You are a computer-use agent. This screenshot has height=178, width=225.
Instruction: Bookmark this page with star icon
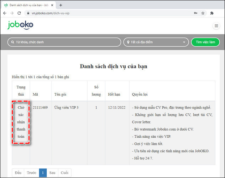click(x=203, y=13)
